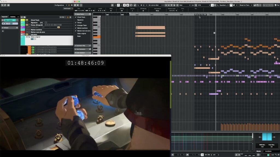Click the Part button in Key Editor toolbar
The height and width of the screenshot is (157, 280).
pyautogui.click(x=277, y=5)
